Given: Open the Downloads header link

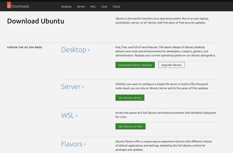Looking at the screenshot, I should pyautogui.click(x=20, y=6).
